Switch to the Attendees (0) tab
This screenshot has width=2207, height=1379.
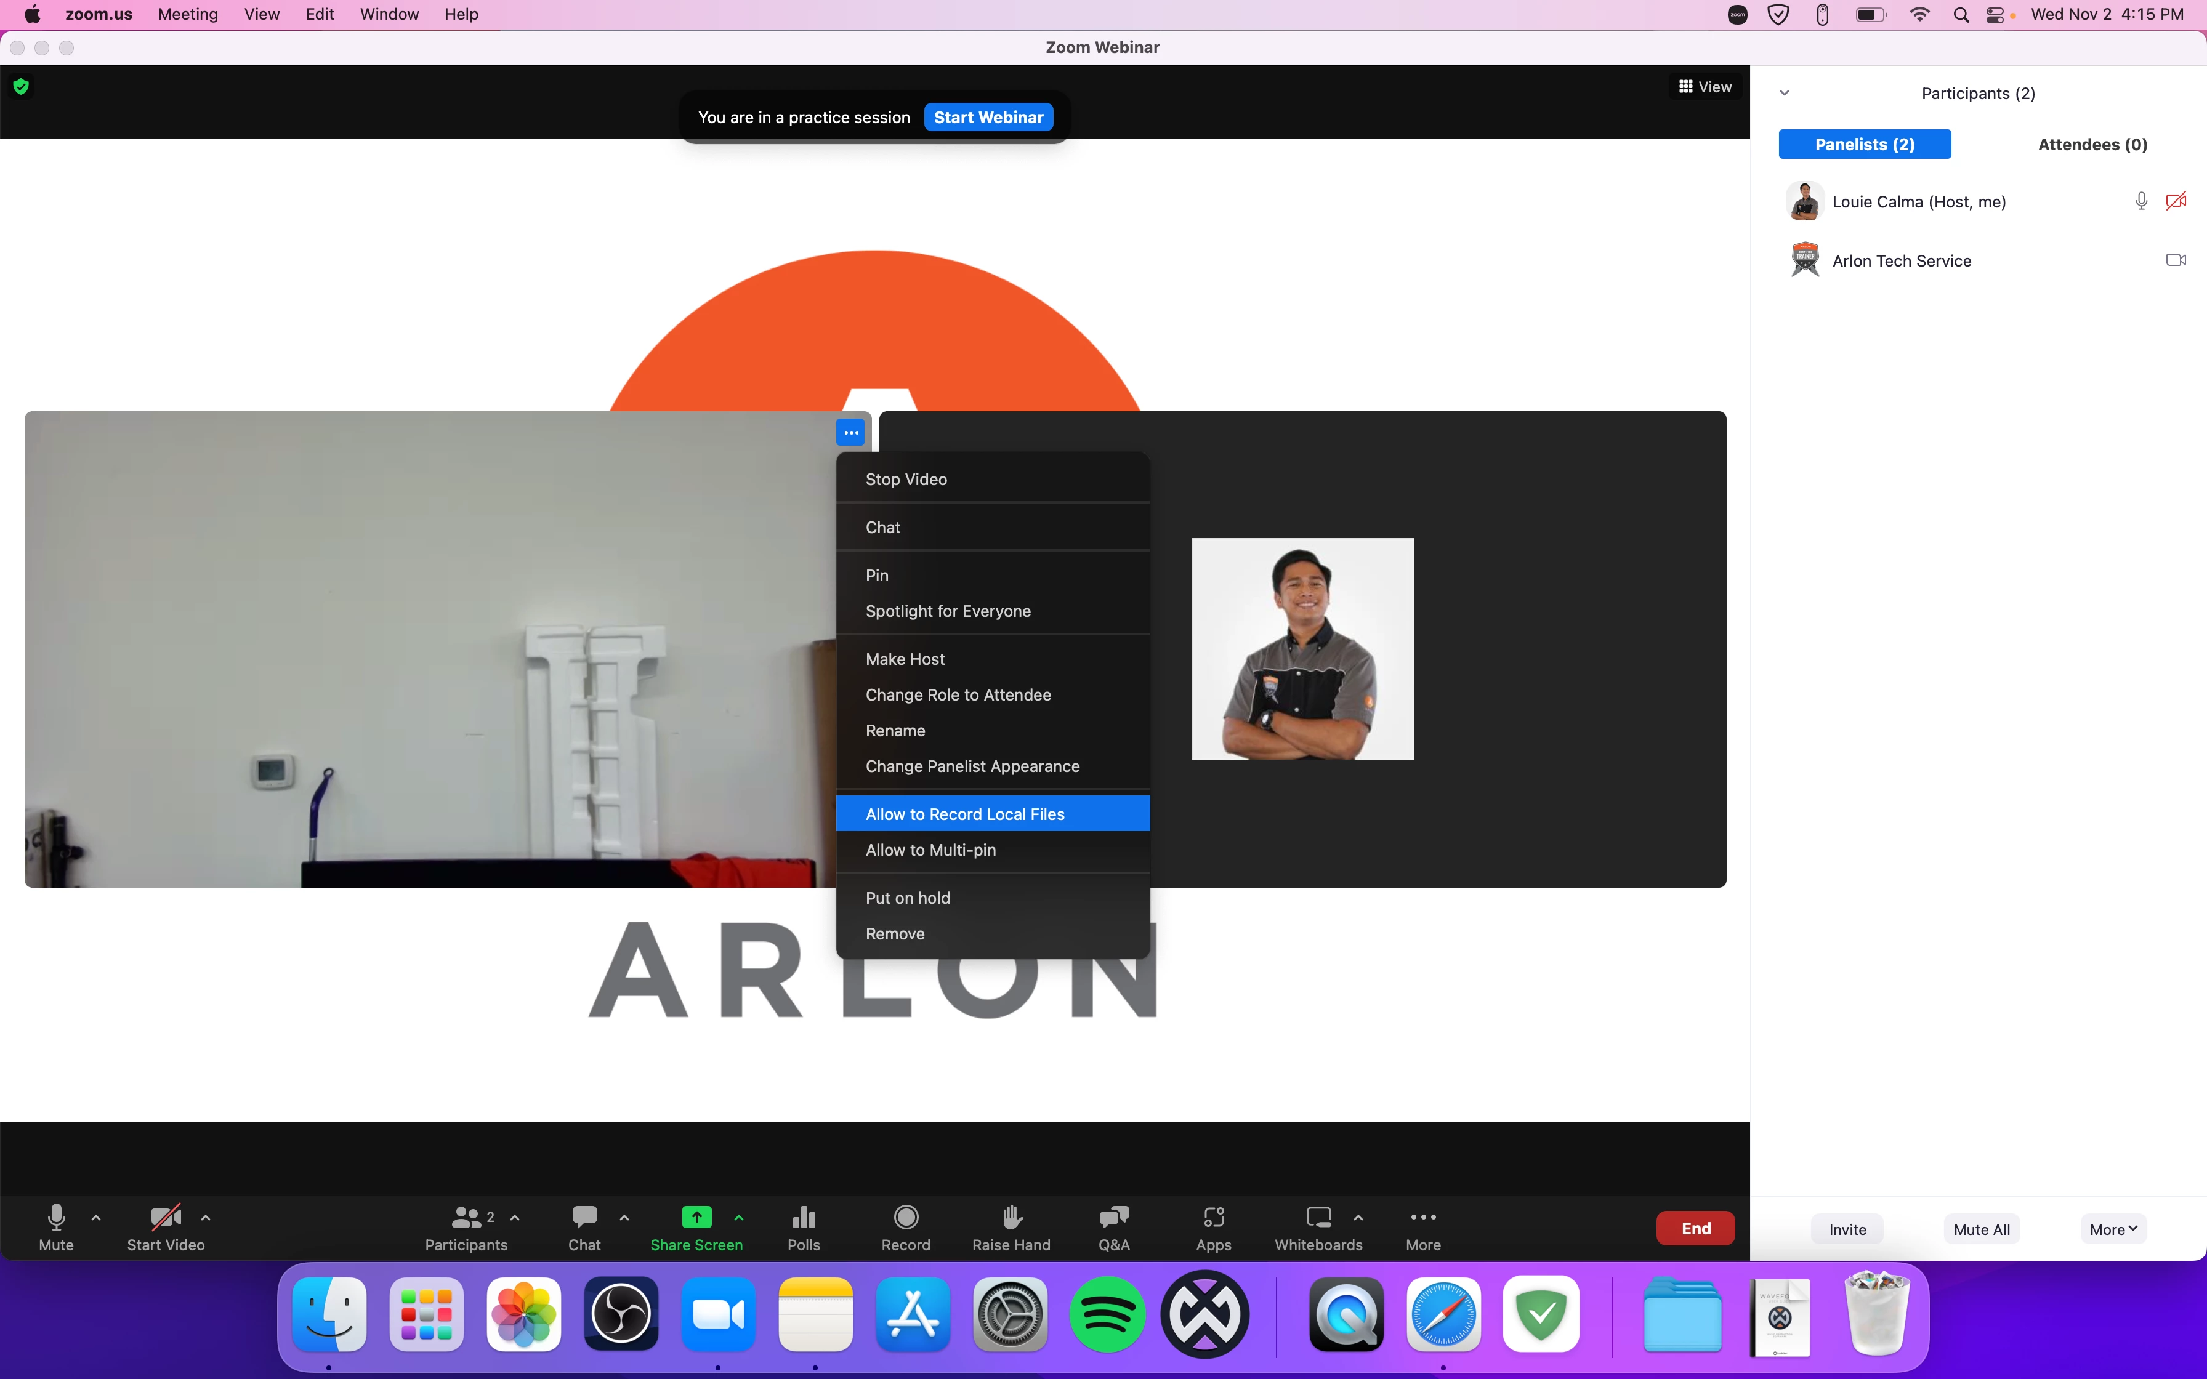2092,144
